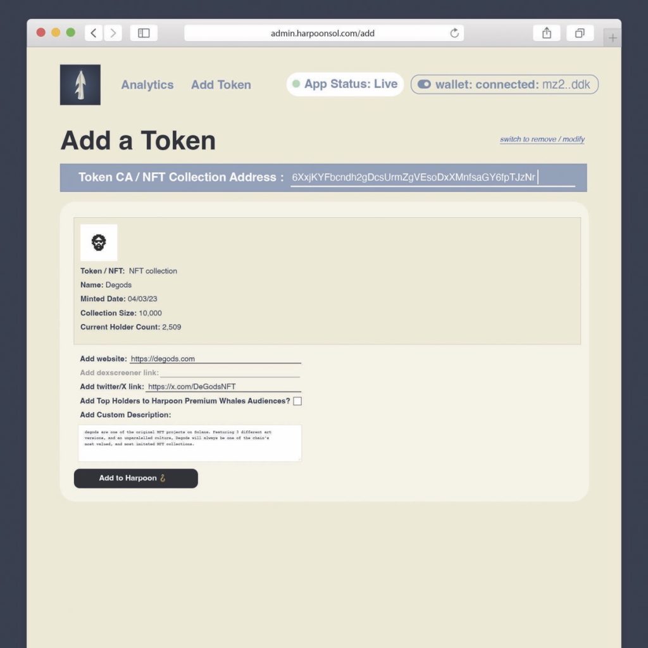
Task: Open the Add Token tab
Action: (x=221, y=85)
